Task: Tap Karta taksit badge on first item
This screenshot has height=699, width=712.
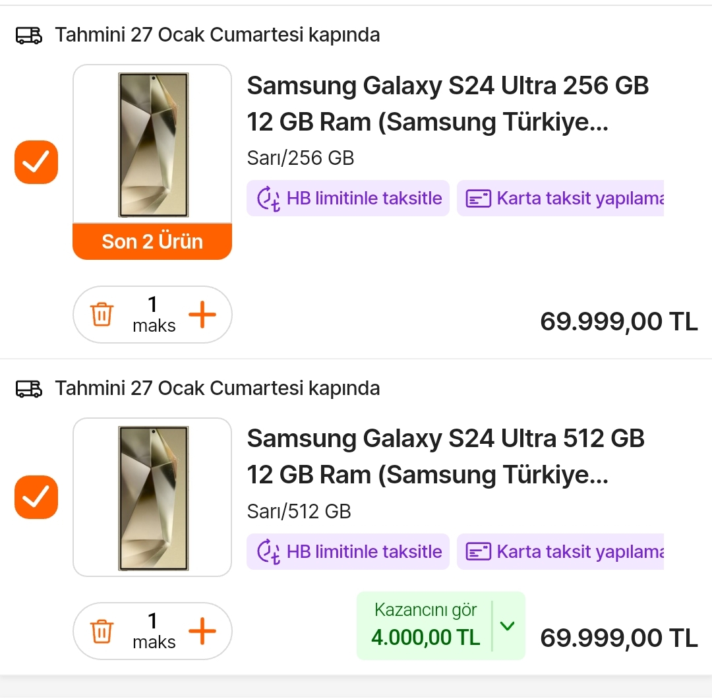Action: 560,198
